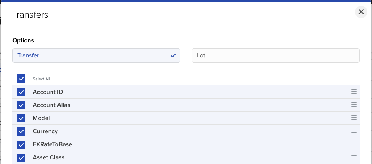Click the Account ID field label

click(47, 92)
